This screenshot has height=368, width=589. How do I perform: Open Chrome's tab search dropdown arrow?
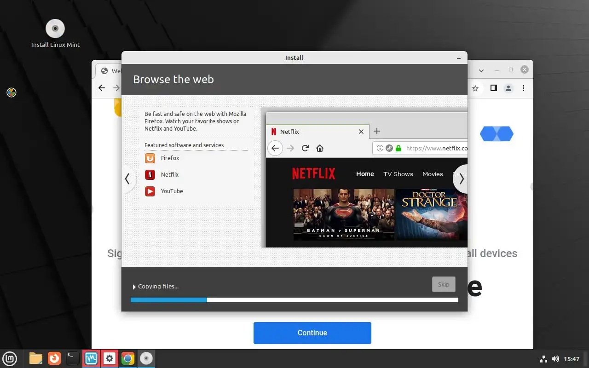(481, 70)
